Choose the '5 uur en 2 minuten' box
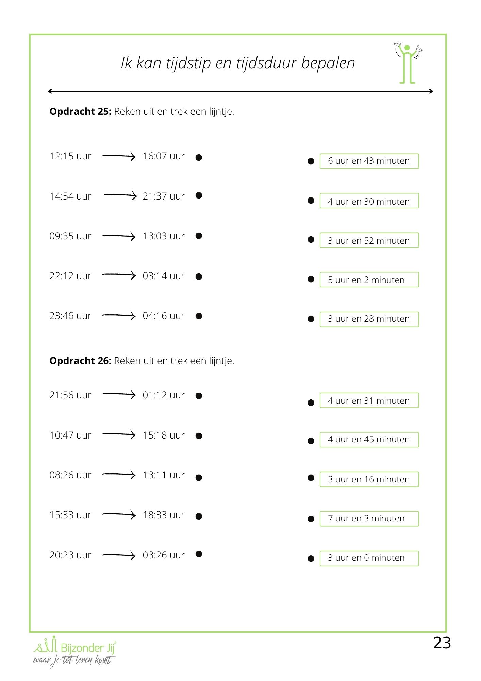 pyautogui.click(x=369, y=280)
